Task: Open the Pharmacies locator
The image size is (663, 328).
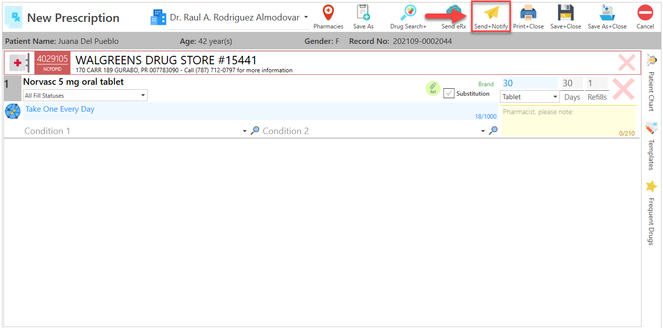Action: click(x=328, y=17)
